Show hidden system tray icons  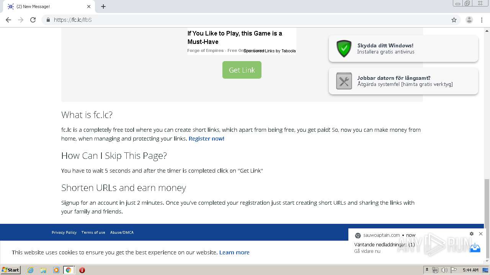pos(427,270)
